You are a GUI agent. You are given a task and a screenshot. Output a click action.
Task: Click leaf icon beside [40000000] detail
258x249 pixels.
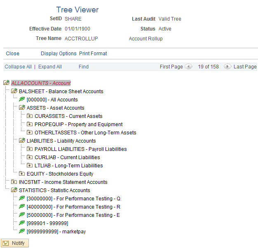pos(22,207)
